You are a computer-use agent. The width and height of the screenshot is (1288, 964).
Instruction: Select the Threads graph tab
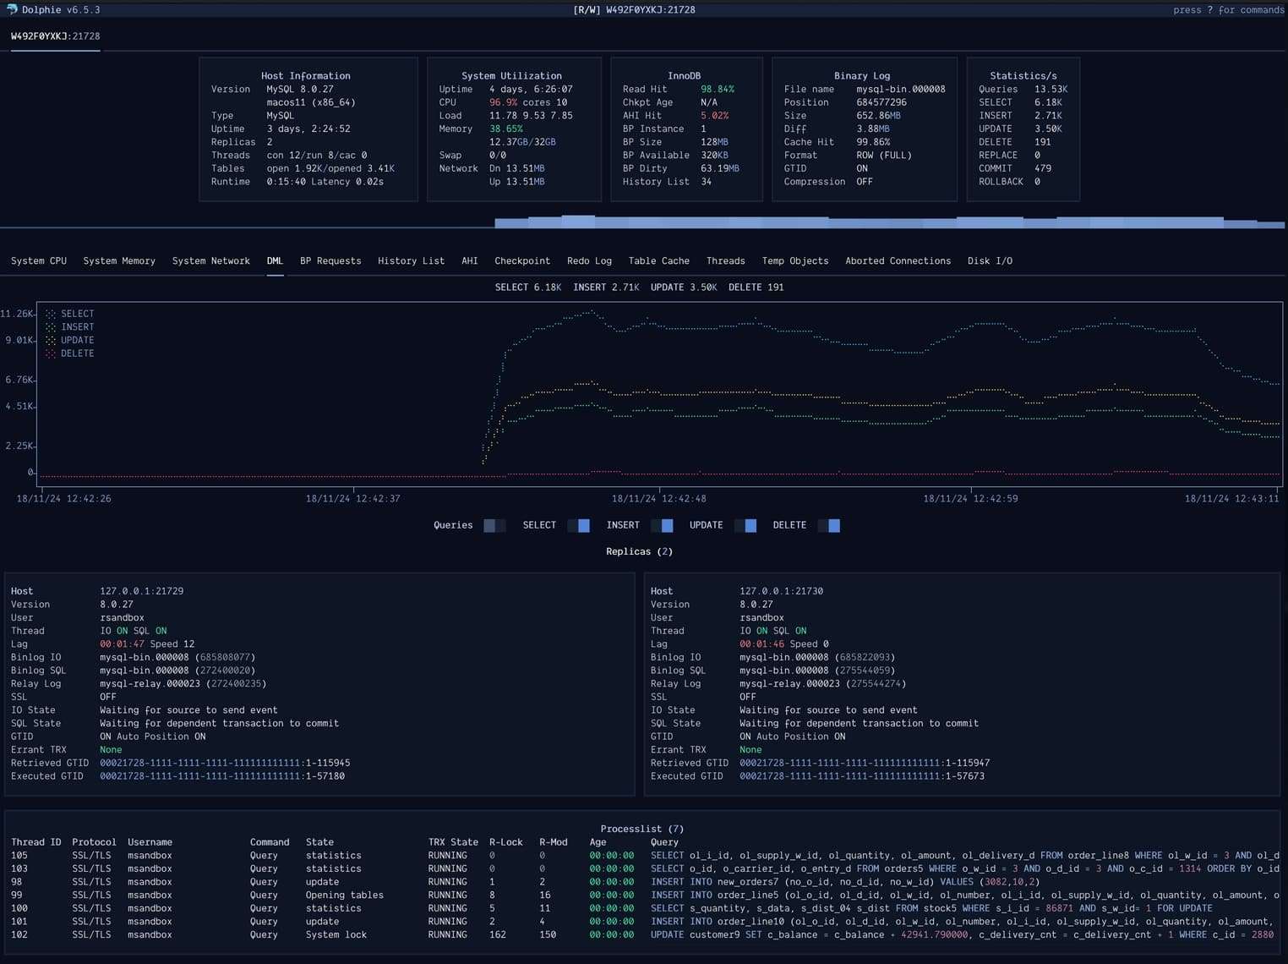(x=725, y=260)
